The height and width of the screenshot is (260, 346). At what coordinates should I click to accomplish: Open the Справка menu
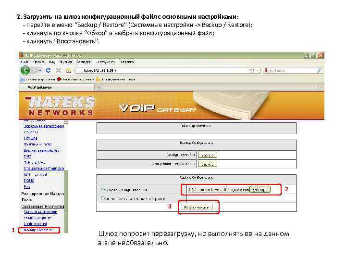(x=127, y=62)
